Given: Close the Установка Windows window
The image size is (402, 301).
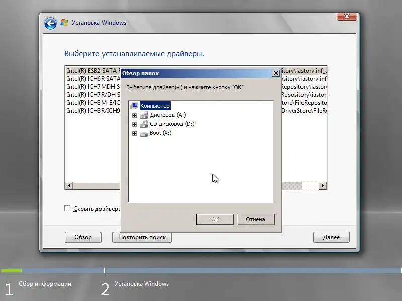Looking at the screenshot, I should (347, 16).
